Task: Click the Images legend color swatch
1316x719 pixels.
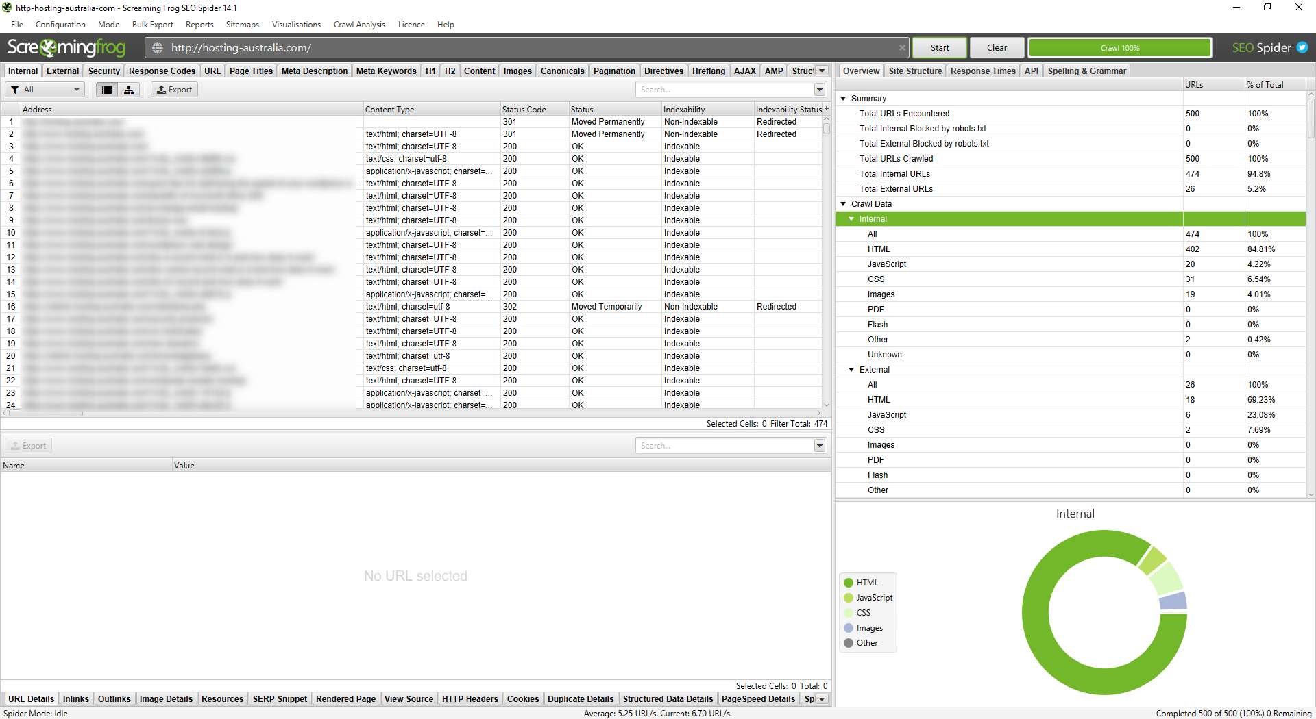Action: click(x=849, y=628)
